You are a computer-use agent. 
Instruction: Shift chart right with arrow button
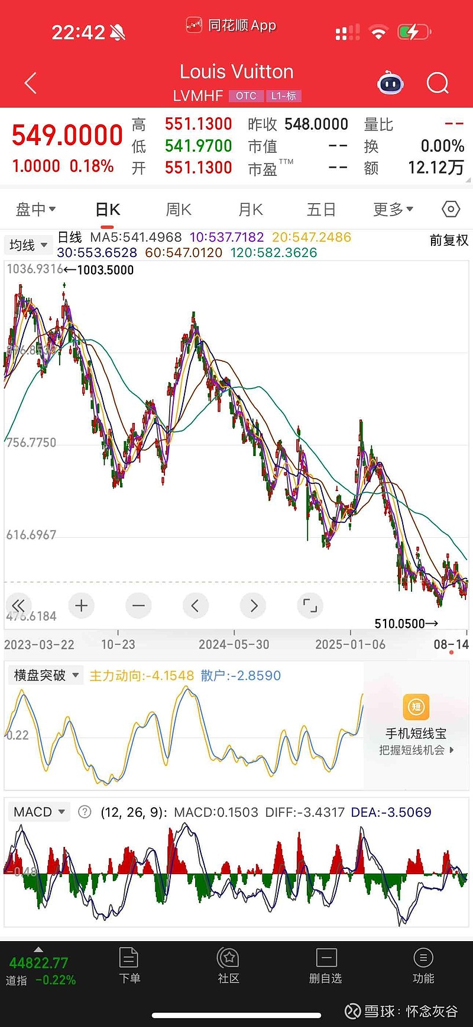tap(253, 605)
